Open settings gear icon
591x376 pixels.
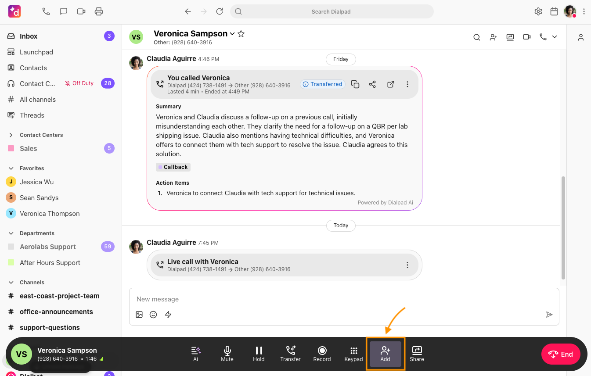pos(538,11)
